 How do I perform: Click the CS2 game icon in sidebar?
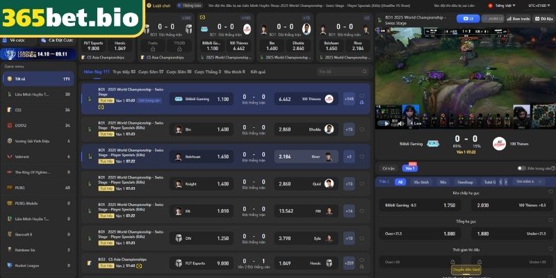click(10, 110)
